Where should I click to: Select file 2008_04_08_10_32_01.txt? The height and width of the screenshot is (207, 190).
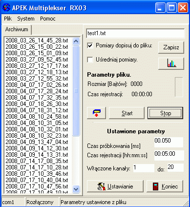pos(37,129)
